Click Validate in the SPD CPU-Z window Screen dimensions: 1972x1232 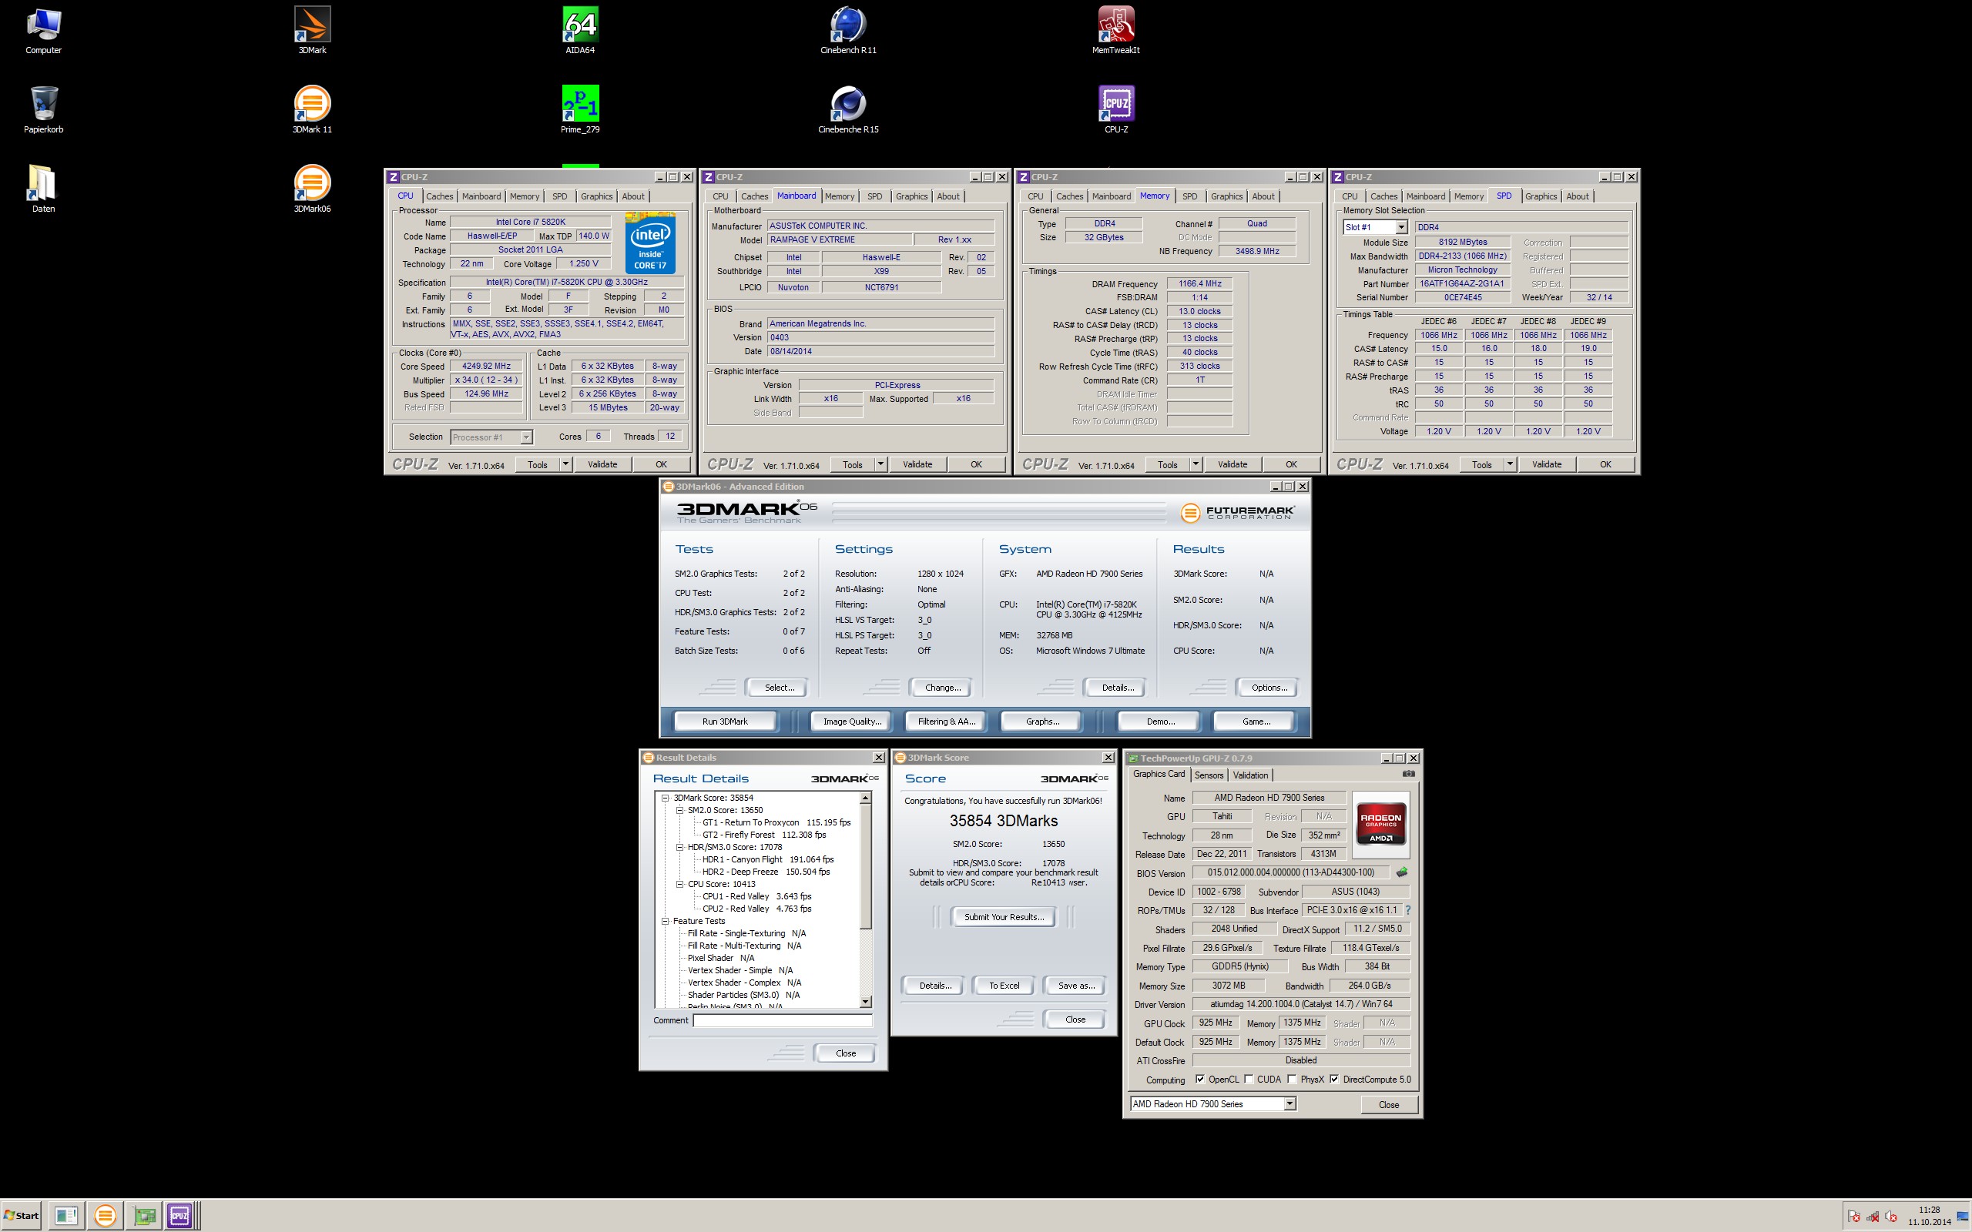coord(1547,464)
